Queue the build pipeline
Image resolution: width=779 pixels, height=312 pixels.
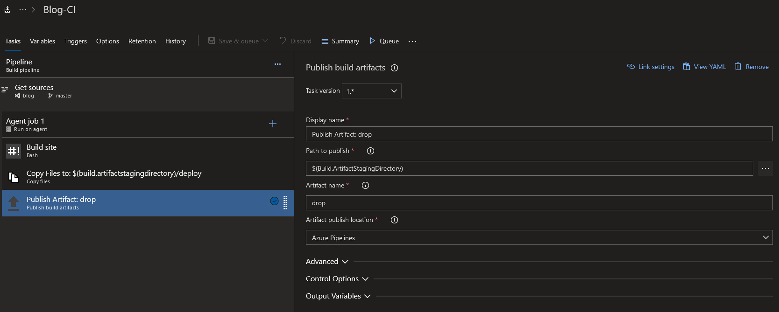click(389, 41)
